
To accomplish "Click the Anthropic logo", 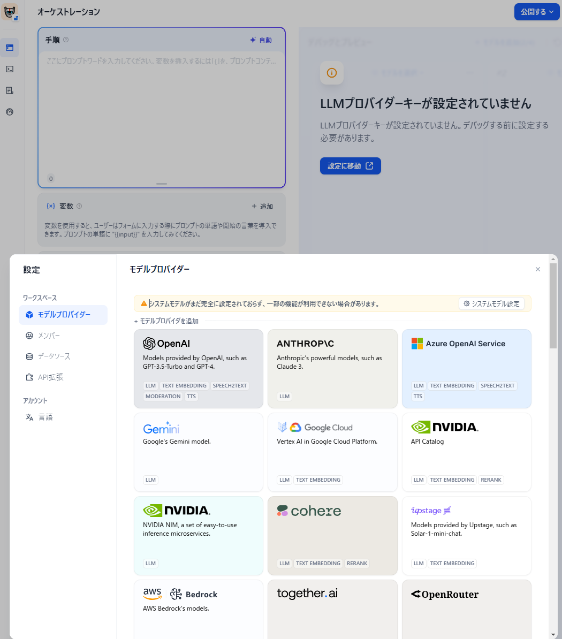I will pos(305,344).
